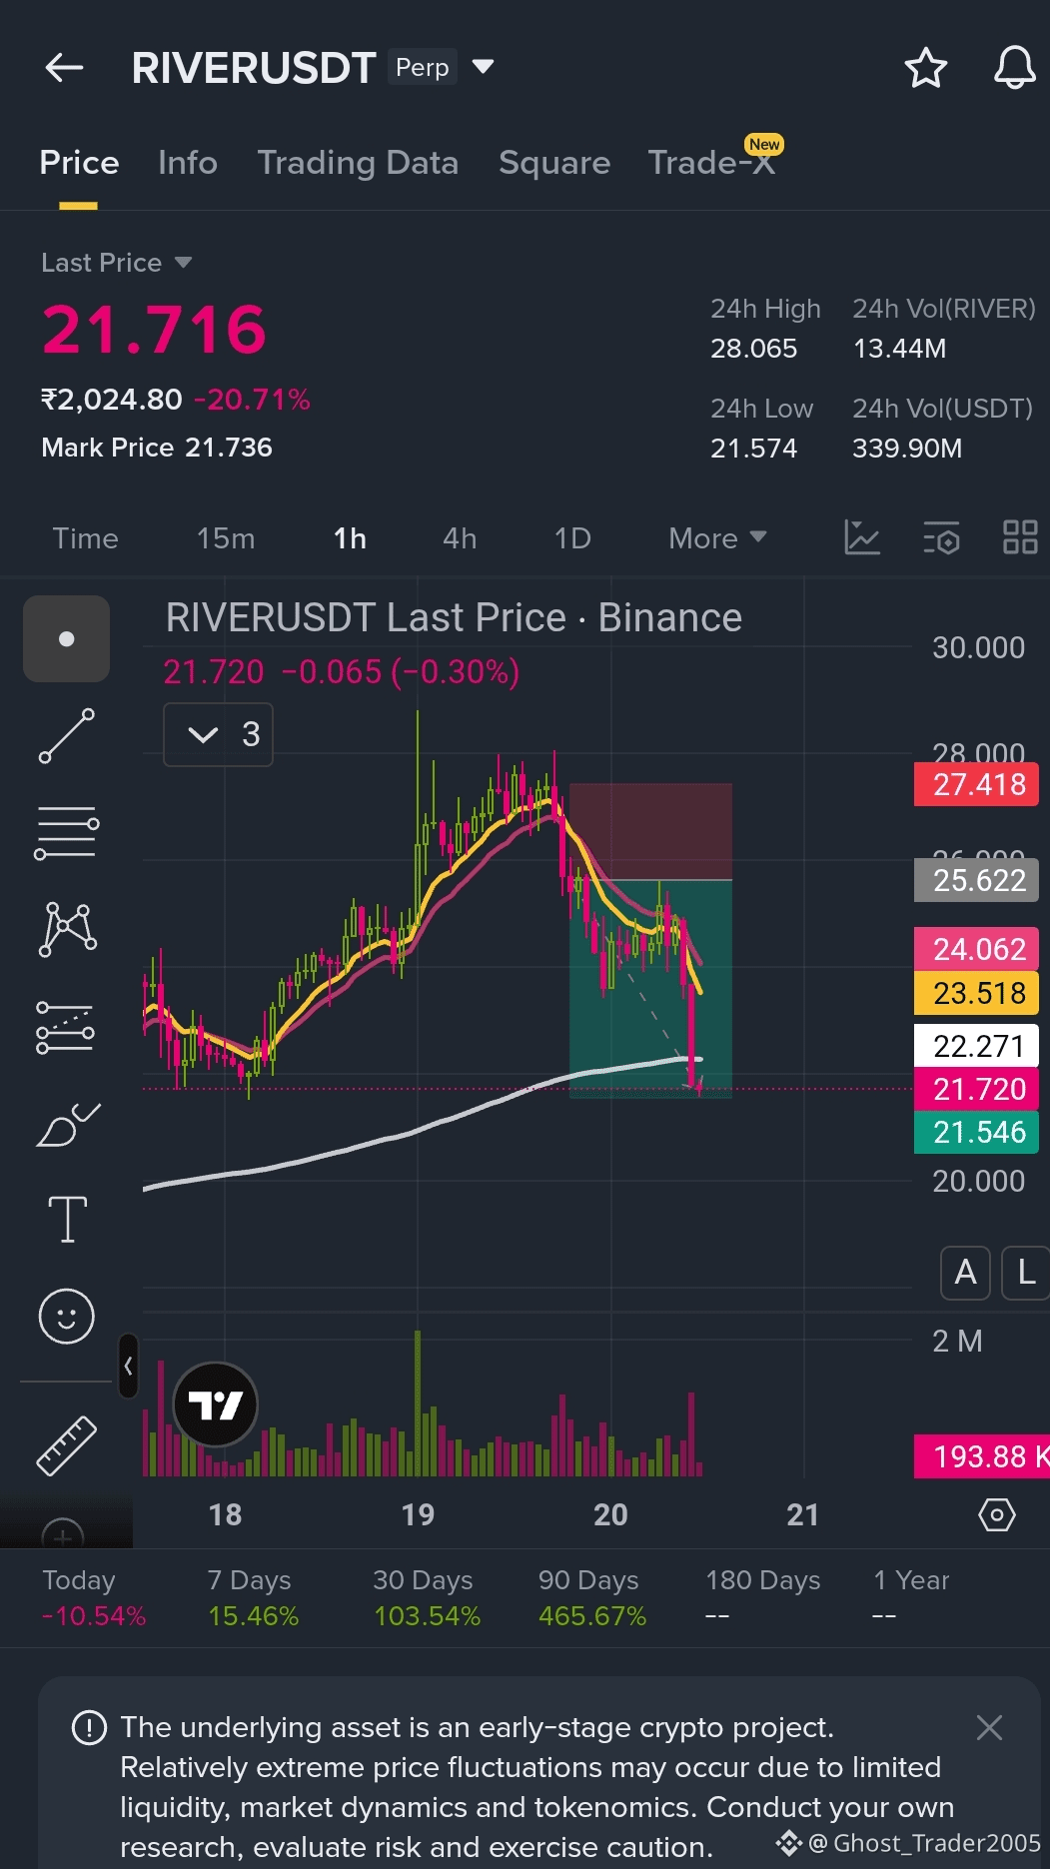Select the XABCD pattern tool
The image size is (1050, 1869).
tap(66, 929)
